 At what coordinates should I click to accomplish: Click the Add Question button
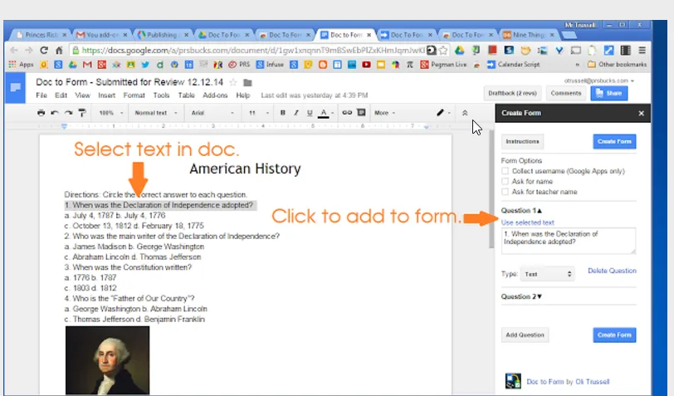pyautogui.click(x=525, y=335)
